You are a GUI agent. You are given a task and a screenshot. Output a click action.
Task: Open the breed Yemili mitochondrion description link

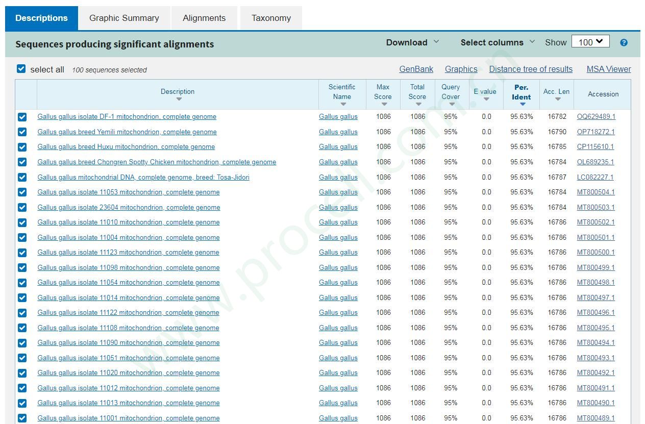point(127,132)
